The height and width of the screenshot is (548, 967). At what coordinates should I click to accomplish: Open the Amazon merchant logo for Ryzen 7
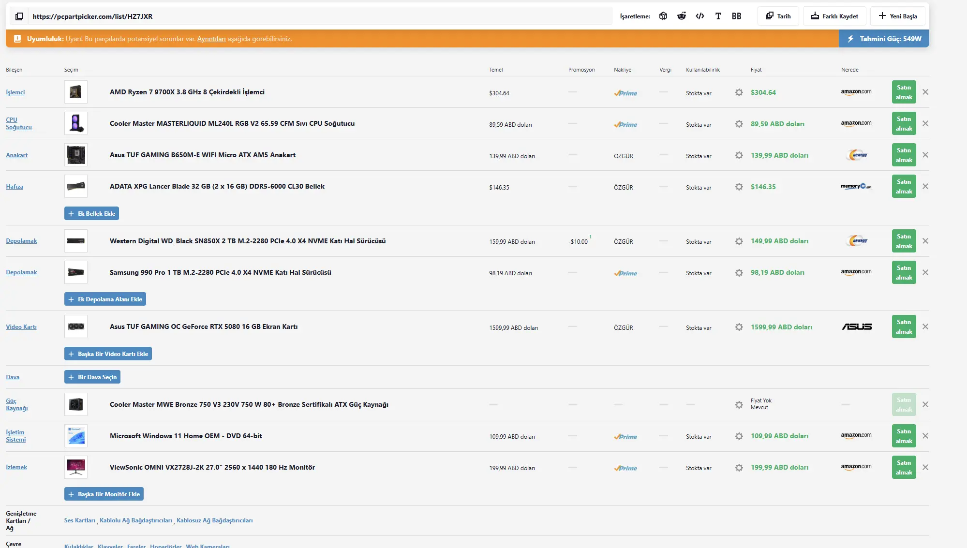click(856, 92)
